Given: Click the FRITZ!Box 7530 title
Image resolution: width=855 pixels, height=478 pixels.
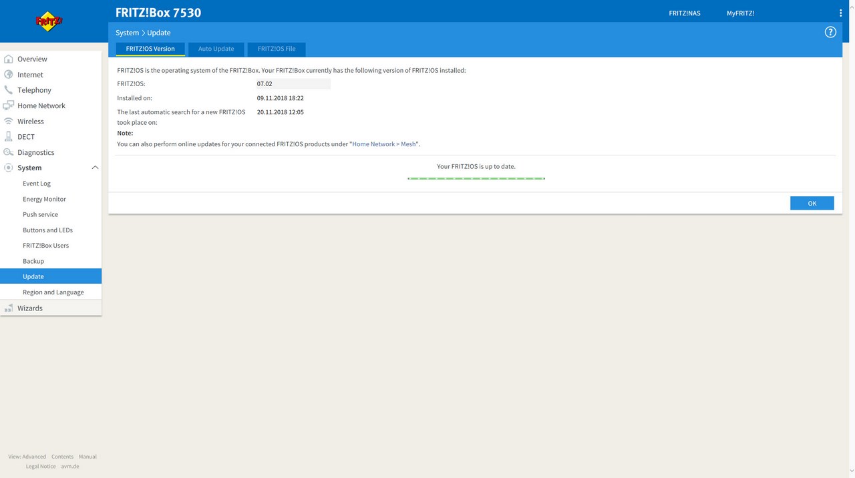Looking at the screenshot, I should 158,13.
